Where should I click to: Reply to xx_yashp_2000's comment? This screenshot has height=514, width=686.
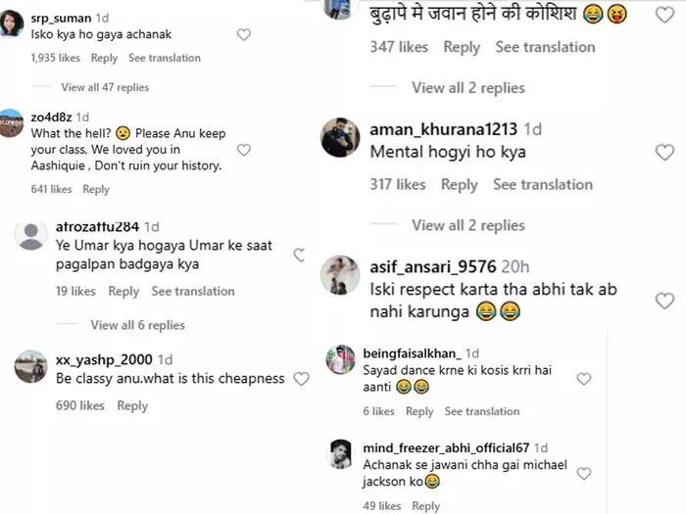[132, 405]
